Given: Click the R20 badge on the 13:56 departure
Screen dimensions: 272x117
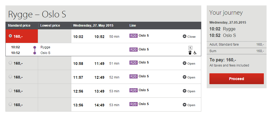Looking at the screenshot, I should (x=134, y=104).
